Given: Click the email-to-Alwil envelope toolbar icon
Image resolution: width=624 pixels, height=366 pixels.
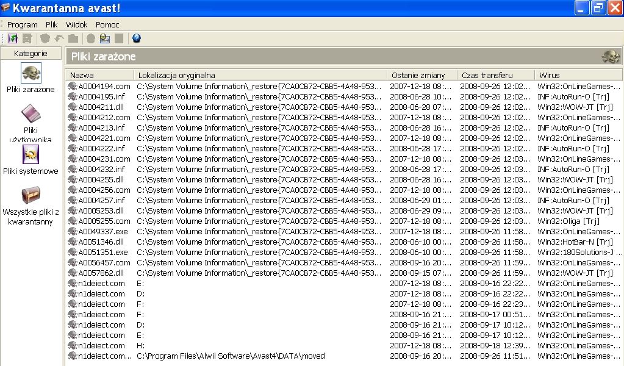Looking at the screenshot, I should (x=105, y=38).
